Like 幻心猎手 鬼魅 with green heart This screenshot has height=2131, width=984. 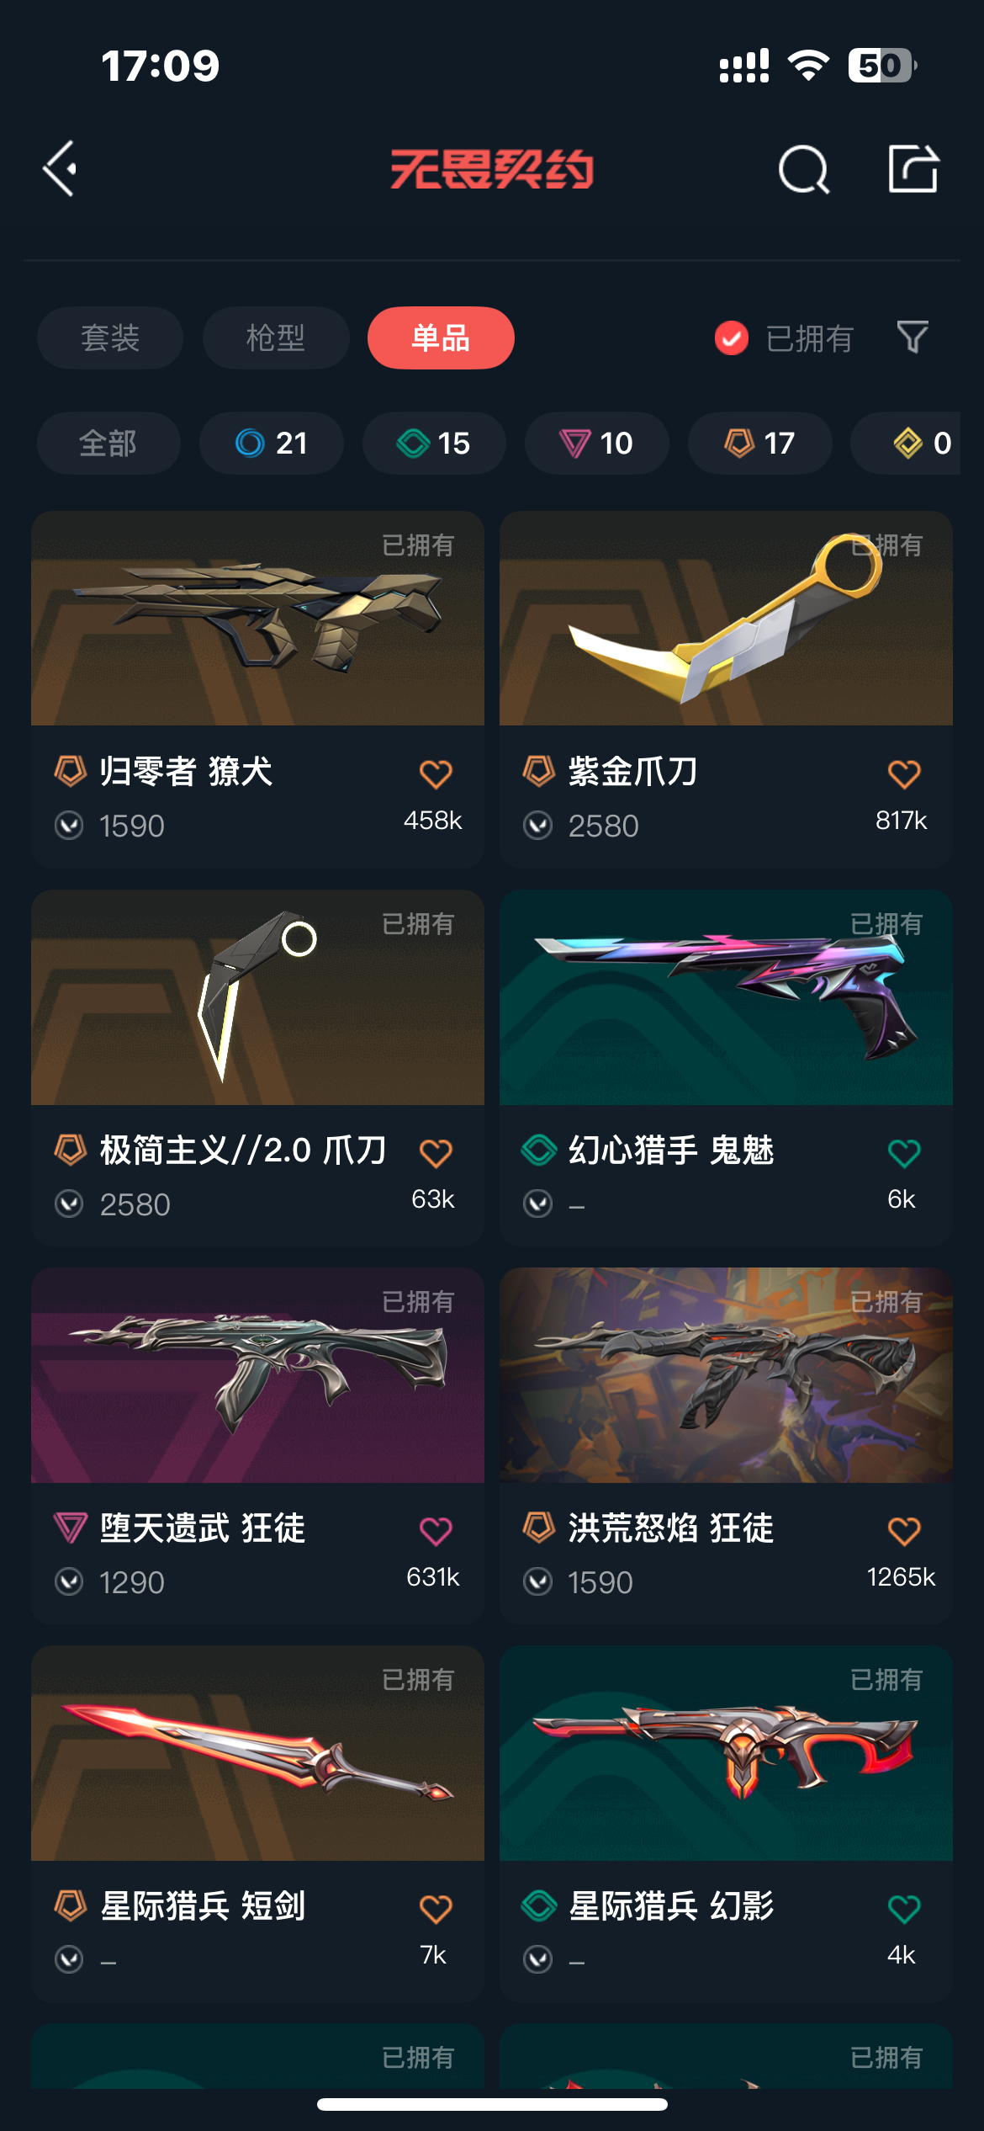pos(904,1152)
